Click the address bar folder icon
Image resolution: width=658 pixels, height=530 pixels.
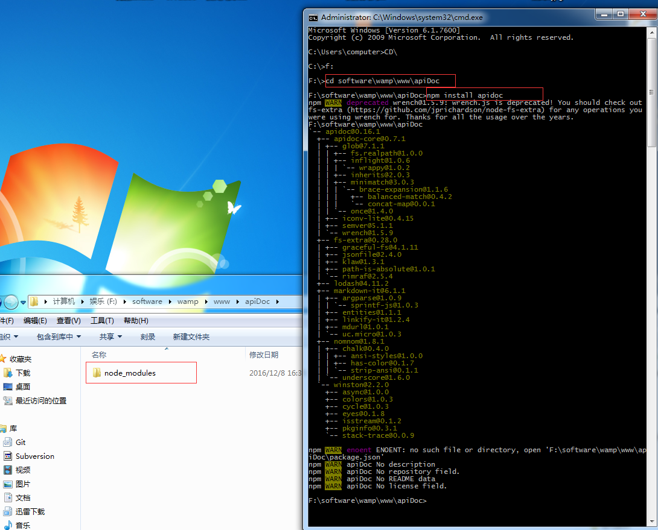coord(34,301)
